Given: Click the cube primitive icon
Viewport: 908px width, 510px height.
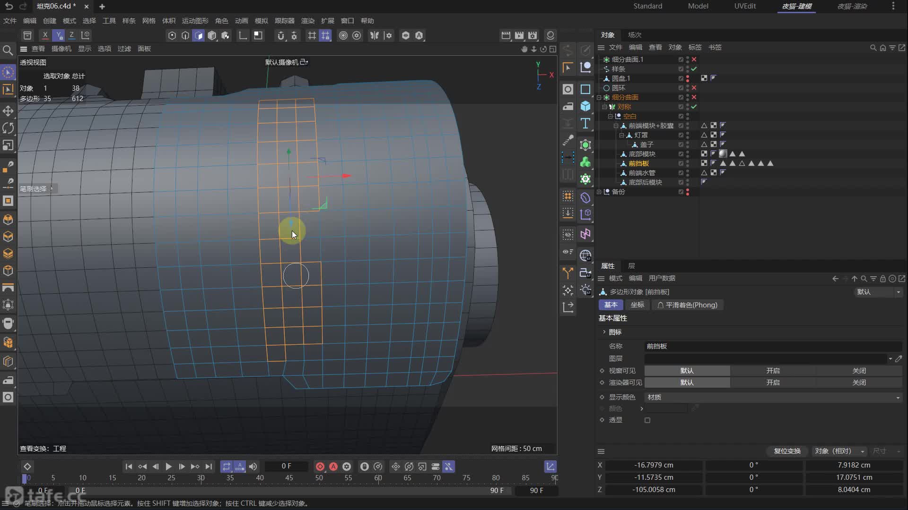Looking at the screenshot, I should point(585,106).
